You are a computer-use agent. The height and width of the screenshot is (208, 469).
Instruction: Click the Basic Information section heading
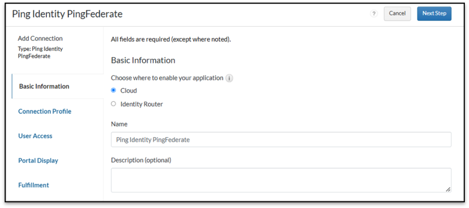click(x=143, y=60)
